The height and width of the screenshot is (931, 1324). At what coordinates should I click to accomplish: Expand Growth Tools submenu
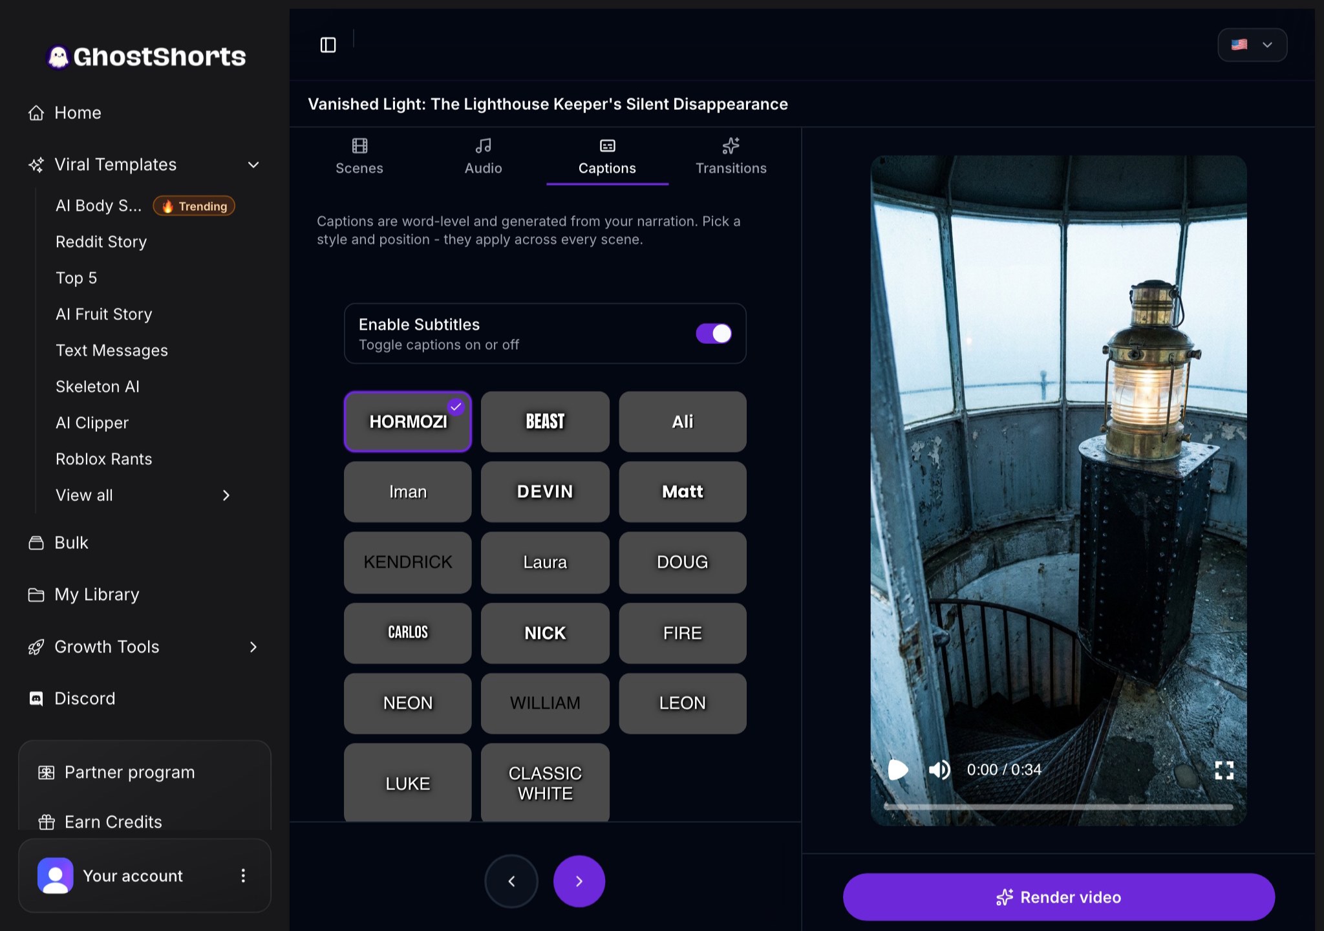point(253,647)
